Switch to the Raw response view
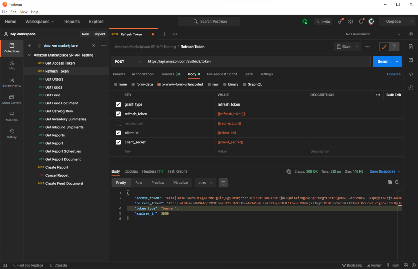 pos(139,183)
